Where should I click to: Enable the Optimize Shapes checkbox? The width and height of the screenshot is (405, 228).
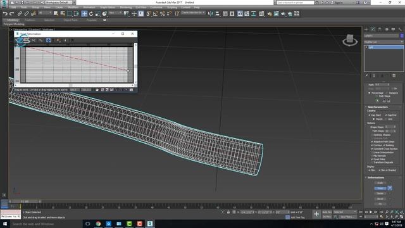pos(372,135)
